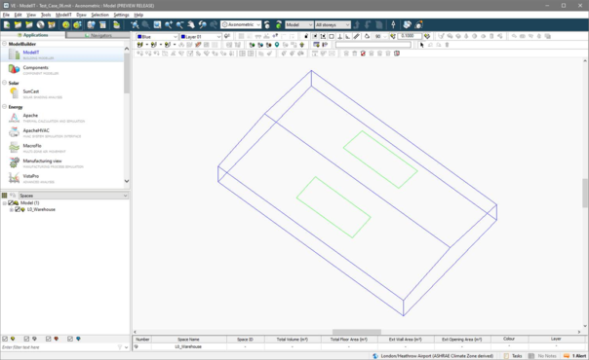Image resolution: width=589 pixels, height=360 pixels.
Task: Switch to the Navigators tab
Action: pyautogui.click(x=98, y=35)
